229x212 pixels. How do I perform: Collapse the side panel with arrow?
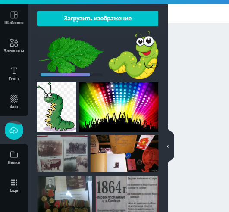(168, 146)
